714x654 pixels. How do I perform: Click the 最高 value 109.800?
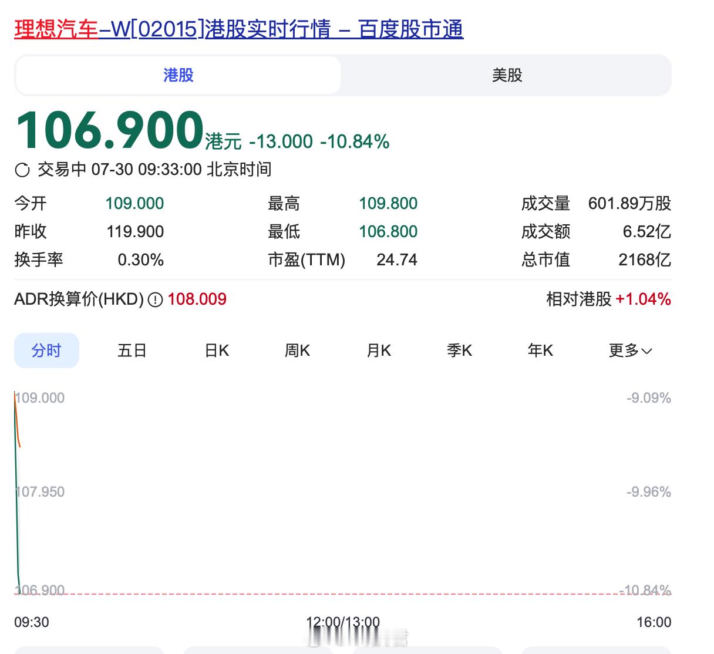point(388,204)
